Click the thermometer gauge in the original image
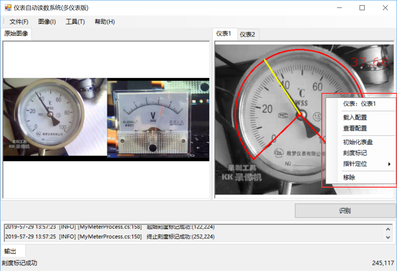This screenshot has height=271, width=397. 50,114
